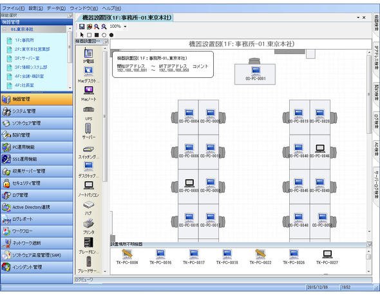Select the arrow pointer tool
Screen dimensions: 380x295
(82, 35)
